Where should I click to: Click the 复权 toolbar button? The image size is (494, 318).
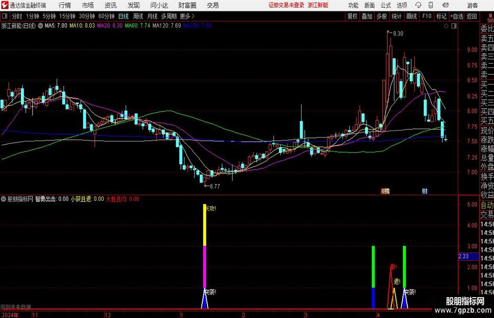click(x=352, y=16)
